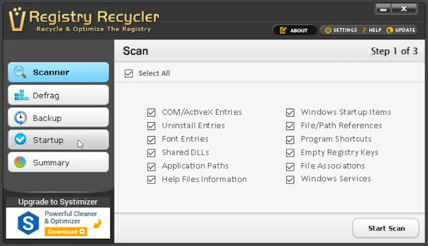Open Settings from the top bar
Image resolution: width=428 pixels, height=246 pixels.
point(340,30)
